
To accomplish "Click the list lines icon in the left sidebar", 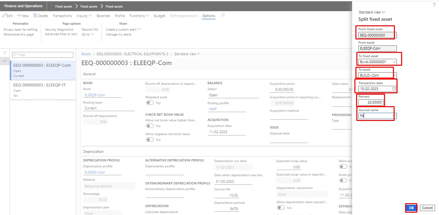I will pos(5,61).
